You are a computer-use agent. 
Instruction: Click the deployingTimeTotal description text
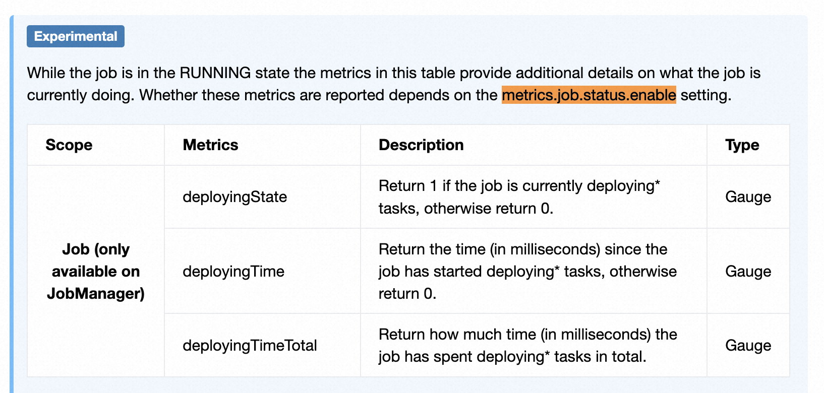527,346
